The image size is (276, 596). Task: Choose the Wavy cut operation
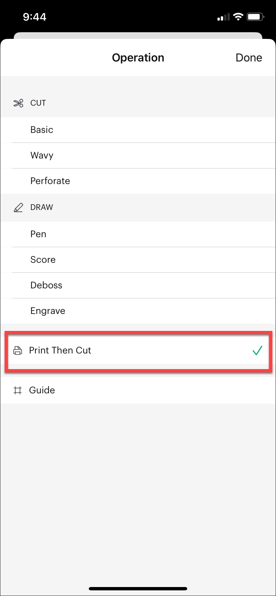pos(42,155)
